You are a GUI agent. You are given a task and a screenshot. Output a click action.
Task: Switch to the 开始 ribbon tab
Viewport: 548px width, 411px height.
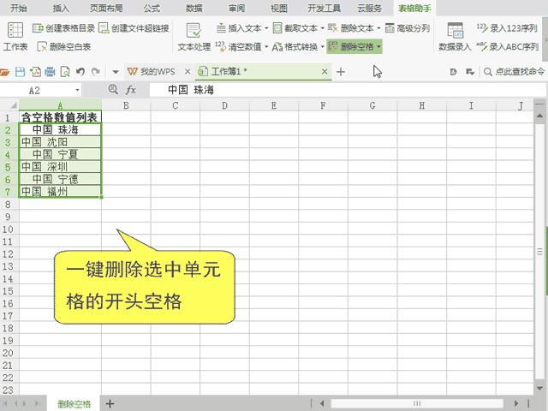[19, 8]
